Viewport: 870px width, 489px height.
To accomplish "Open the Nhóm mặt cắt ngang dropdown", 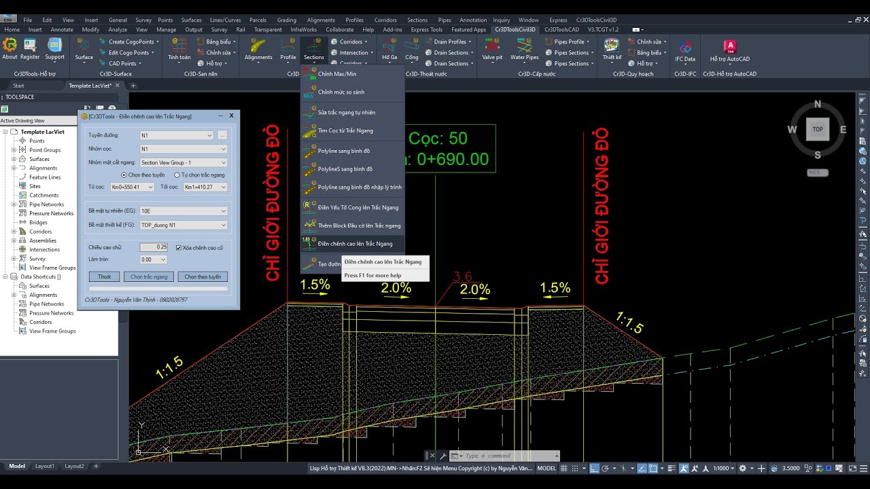I will 184,162.
